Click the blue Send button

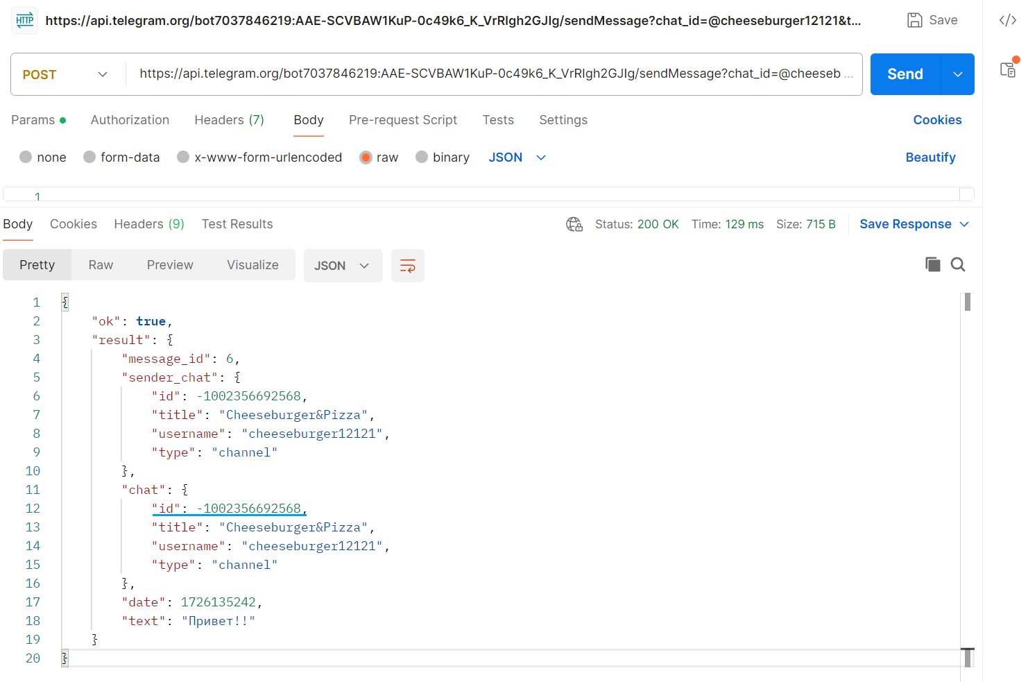(905, 74)
